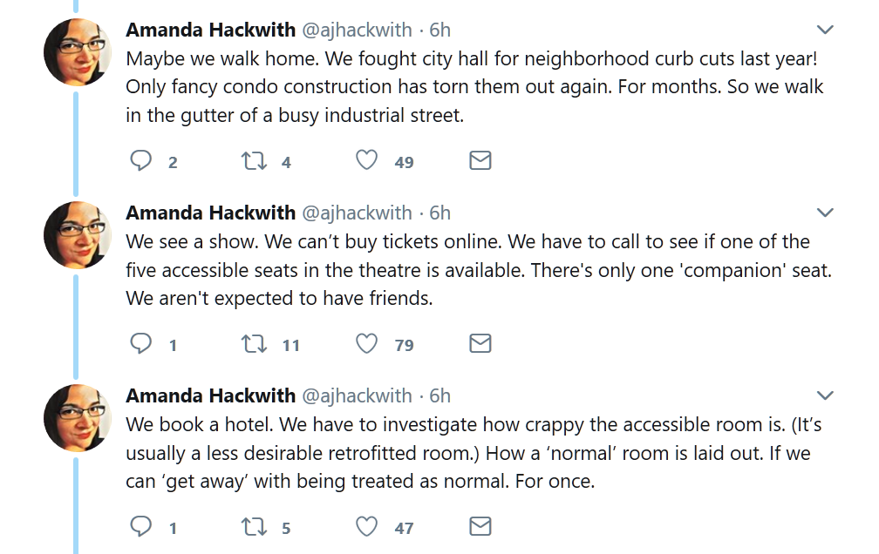Reply to the hotel room tweet
Image resolution: width=879 pixels, height=554 pixels.
point(141,527)
